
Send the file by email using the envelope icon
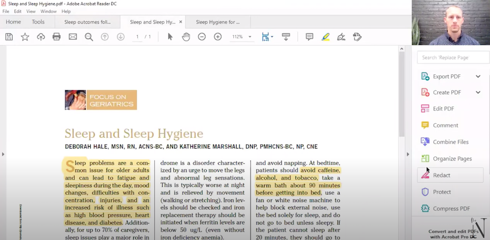73,37
